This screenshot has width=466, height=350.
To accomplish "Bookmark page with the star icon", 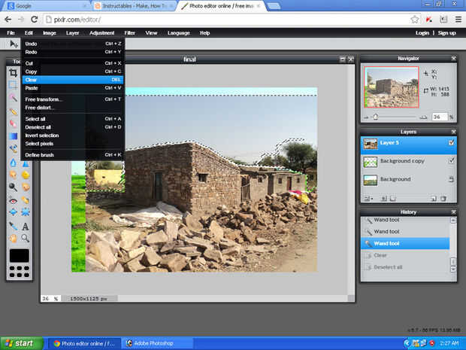I will 415,20.
